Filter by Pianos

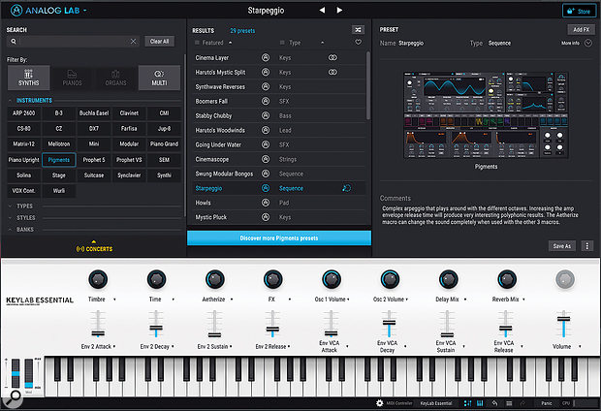72,78
